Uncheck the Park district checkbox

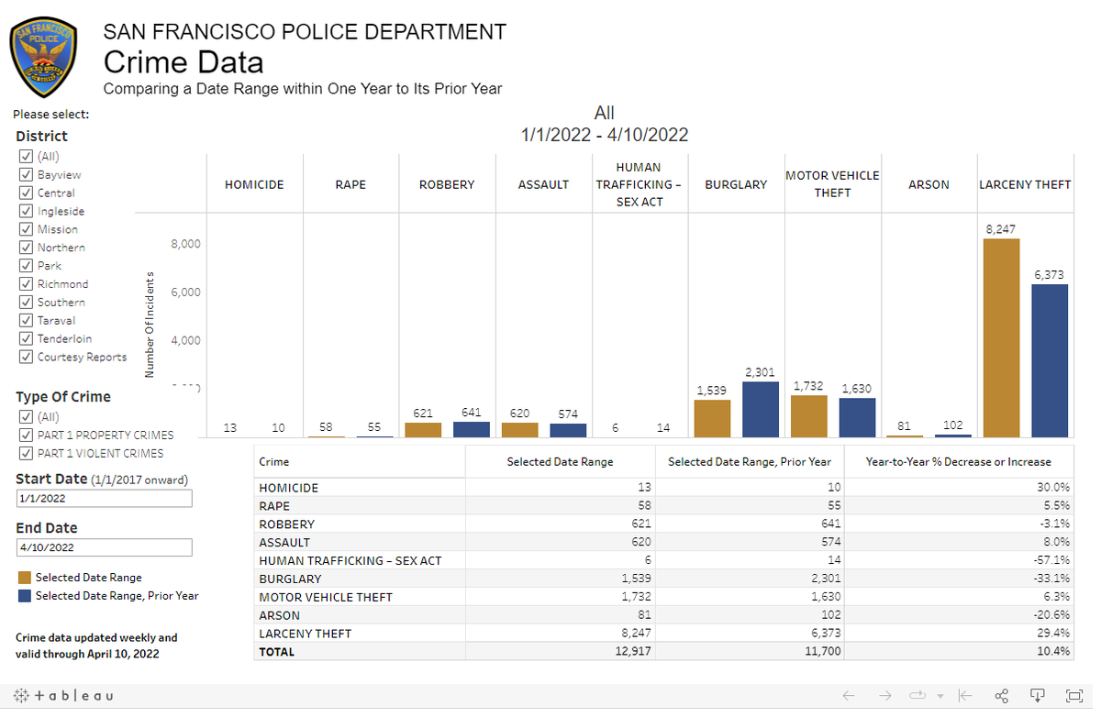coord(26,266)
